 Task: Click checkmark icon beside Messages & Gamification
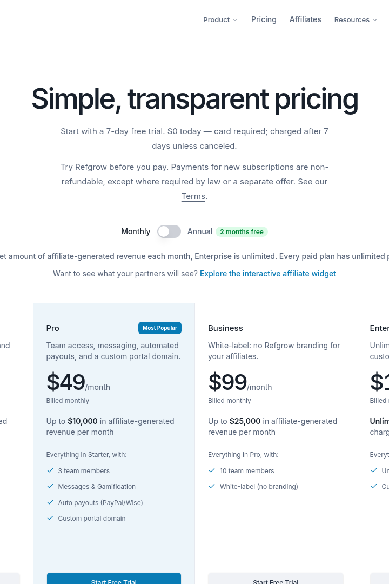50,486
